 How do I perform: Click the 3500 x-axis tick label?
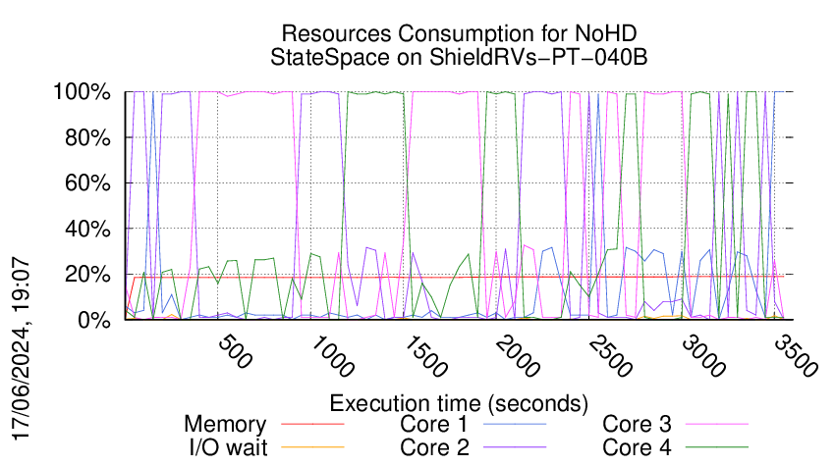tap(796, 356)
